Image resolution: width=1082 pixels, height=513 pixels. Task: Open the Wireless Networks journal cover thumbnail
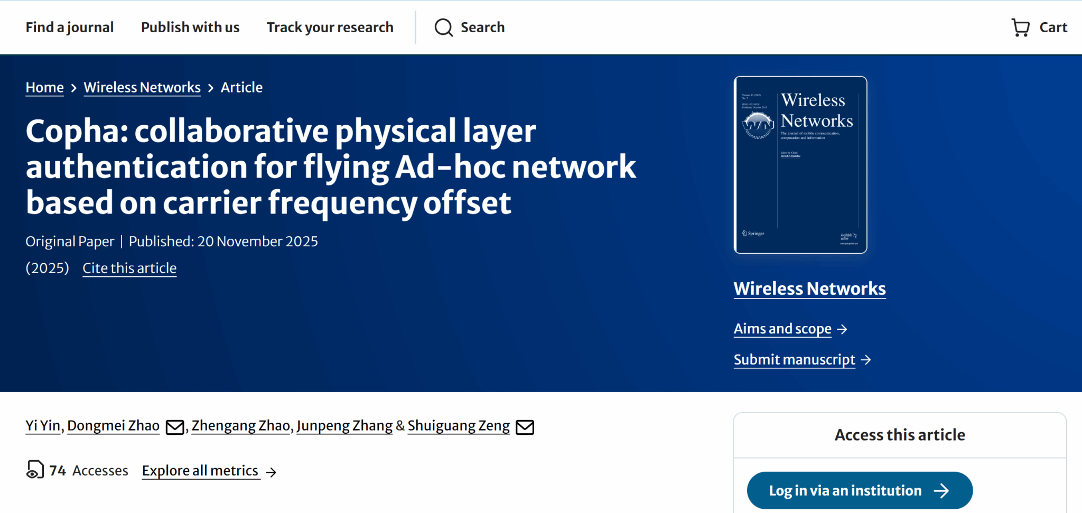800,165
